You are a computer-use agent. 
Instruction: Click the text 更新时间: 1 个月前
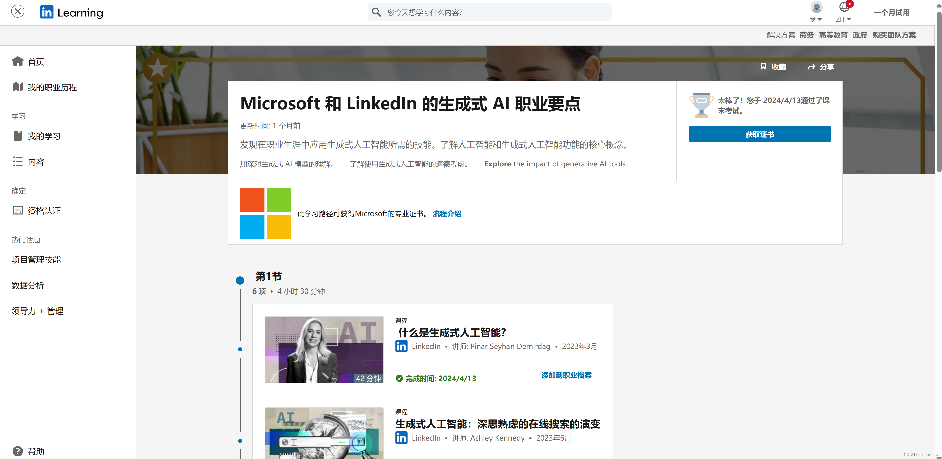point(270,126)
